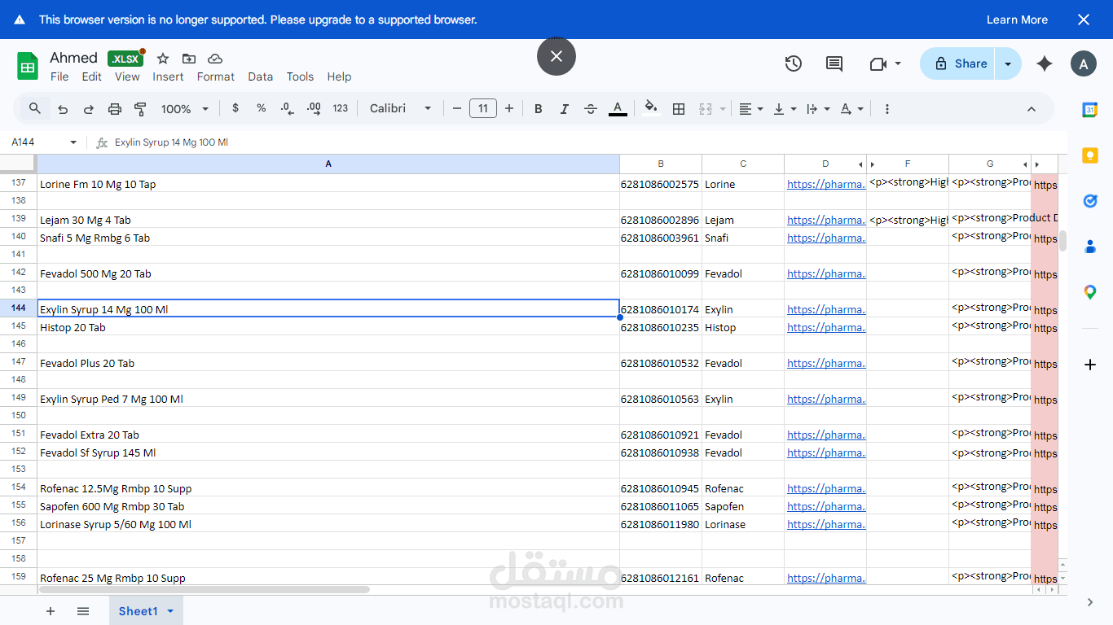
Task: Open the Data menu
Action: coord(261,76)
